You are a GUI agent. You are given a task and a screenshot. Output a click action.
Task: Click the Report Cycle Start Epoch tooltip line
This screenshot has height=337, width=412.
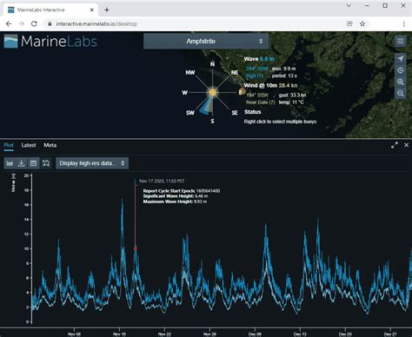[x=182, y=191]
